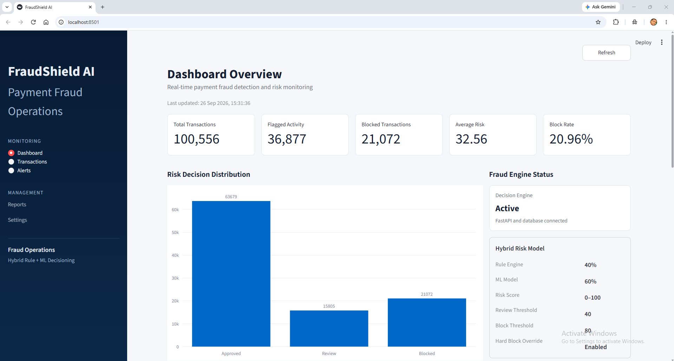Click the Average Risk value 32.56
The height and width of the screenshot is (361, 674).
click(471, 139)
